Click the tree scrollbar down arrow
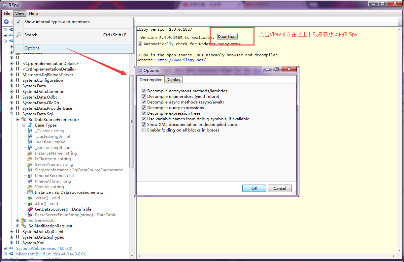 pyautogui.click(x=132, y=256)
